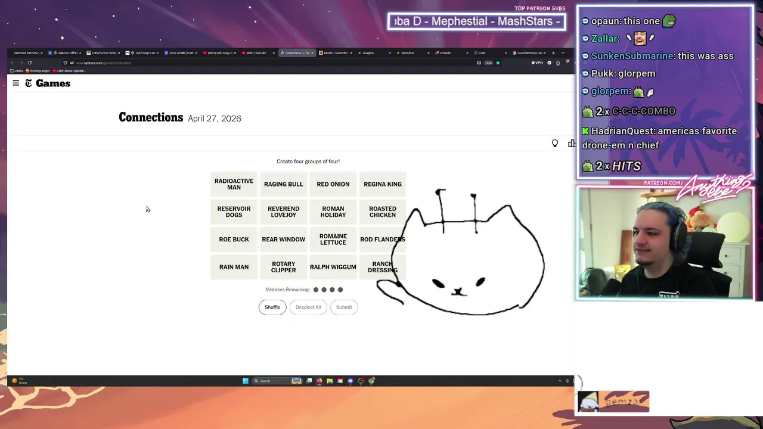Select the ROMAN HOLIDAY tile
763x429 pixels.
pos(333,212)
